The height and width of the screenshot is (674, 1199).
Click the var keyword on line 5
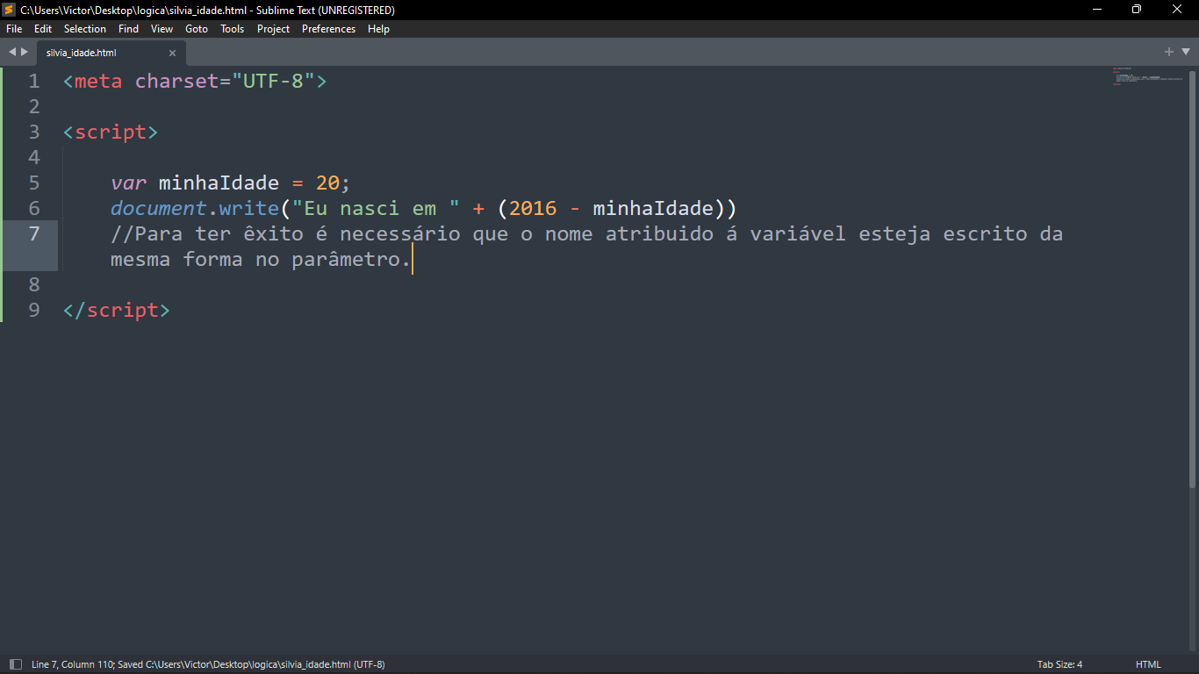pos(129,183)
